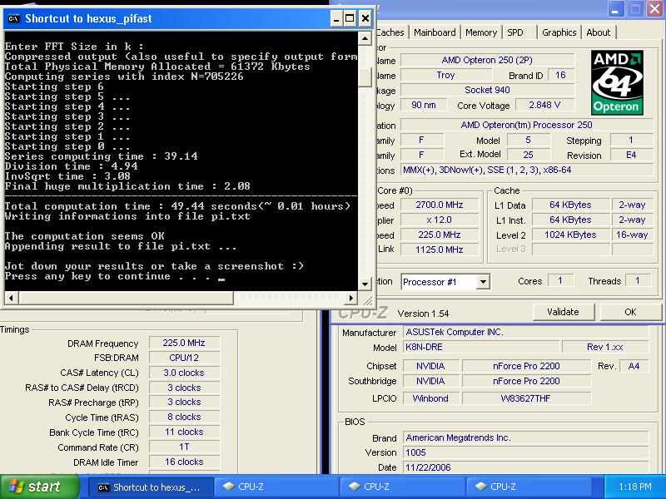The width and height of the screenshot is (666, 499).
Task: Open the Mainboard tab in CPU-Z
Action: (x=435, y=32)
